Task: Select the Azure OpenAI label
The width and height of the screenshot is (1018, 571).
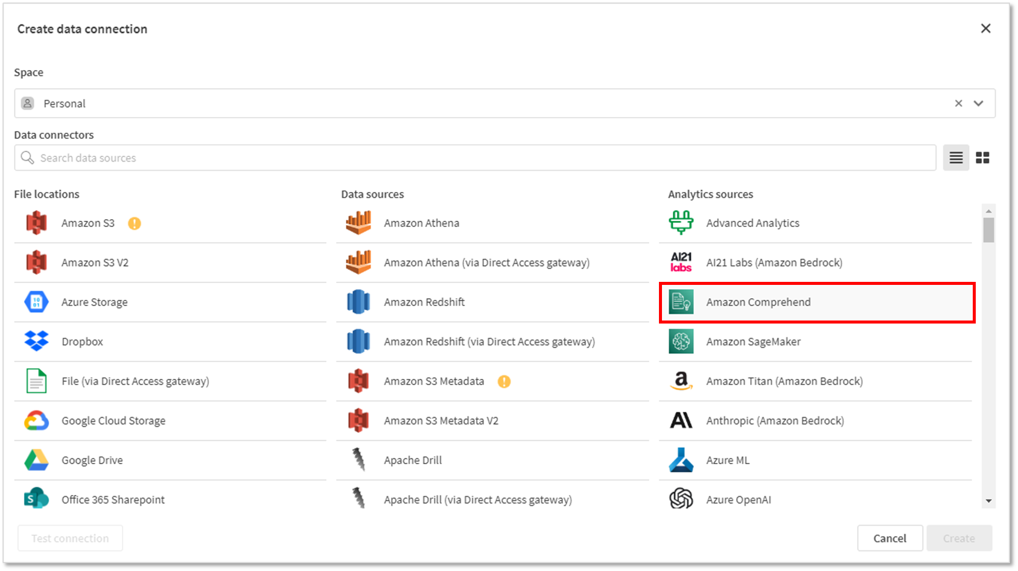Action: pos(739,500)
